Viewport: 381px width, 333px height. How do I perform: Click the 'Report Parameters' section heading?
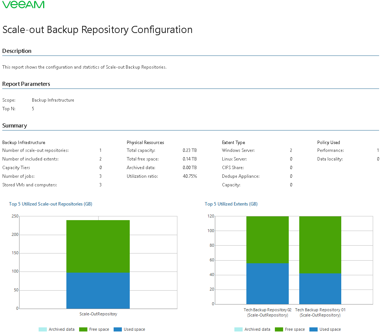[26, 84]
